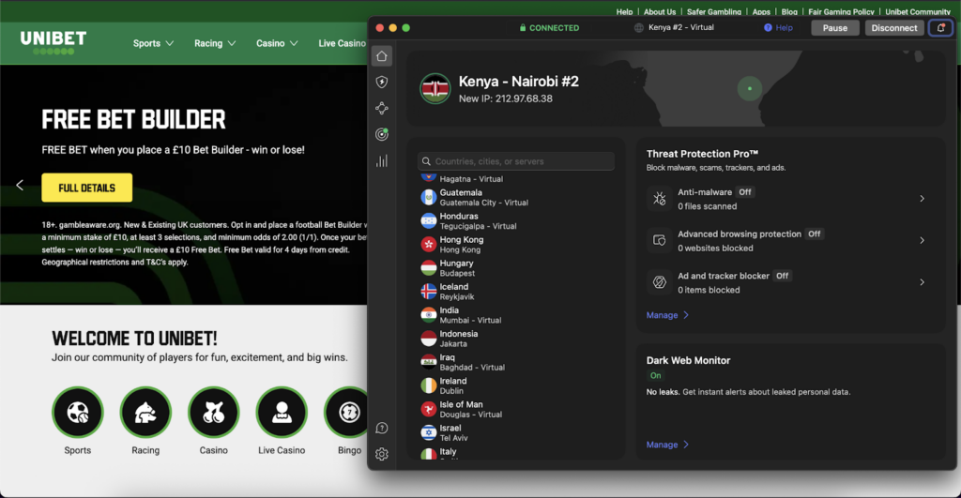Select Ireland Dublin server row
Screen dimensions: 961x498
(516, 385)
